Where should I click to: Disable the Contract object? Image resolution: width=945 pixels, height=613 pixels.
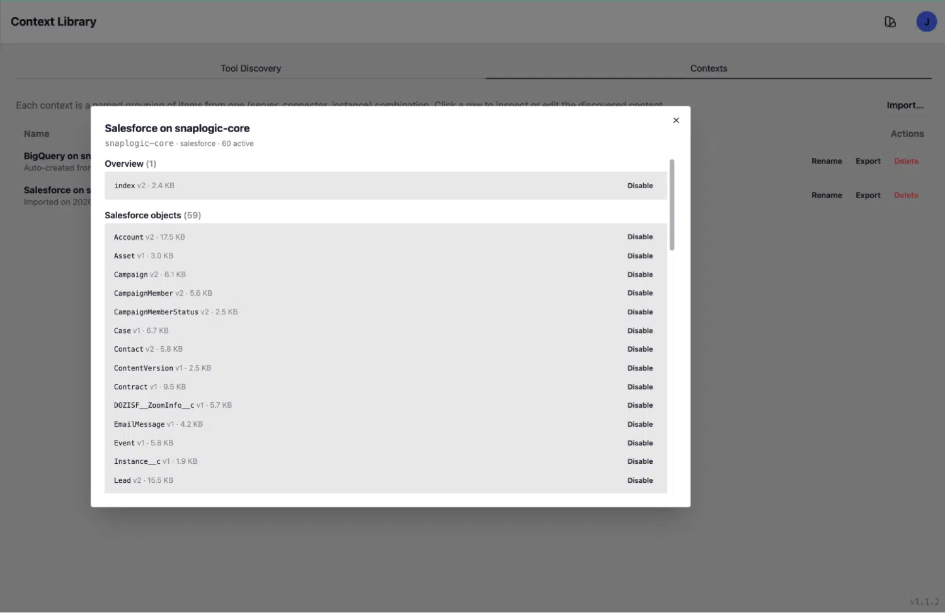click(x=640, y=387)
